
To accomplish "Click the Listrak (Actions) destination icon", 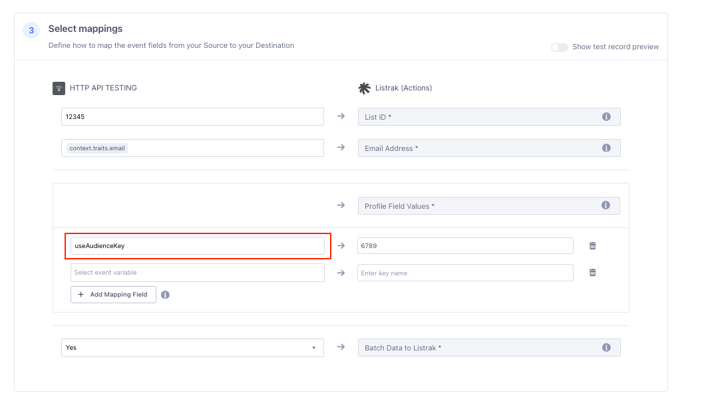I will point(363,87).
